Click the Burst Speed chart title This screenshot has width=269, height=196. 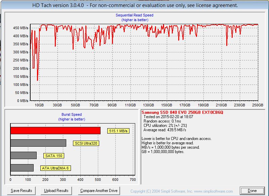click(x=72, y=114)
